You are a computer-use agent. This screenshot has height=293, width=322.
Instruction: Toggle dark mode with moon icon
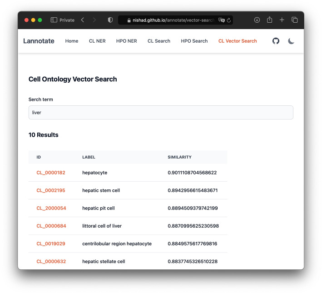coord(291,41)
